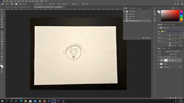Select the Brush tool in toolbox
184x103 pixels.
[x=2, y=29]
